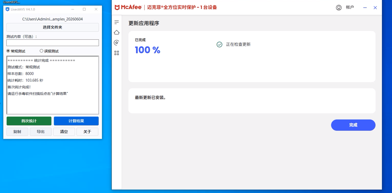Minimize the McAfee window
Viewport: 392px width, 193px height.
point(365,8)
